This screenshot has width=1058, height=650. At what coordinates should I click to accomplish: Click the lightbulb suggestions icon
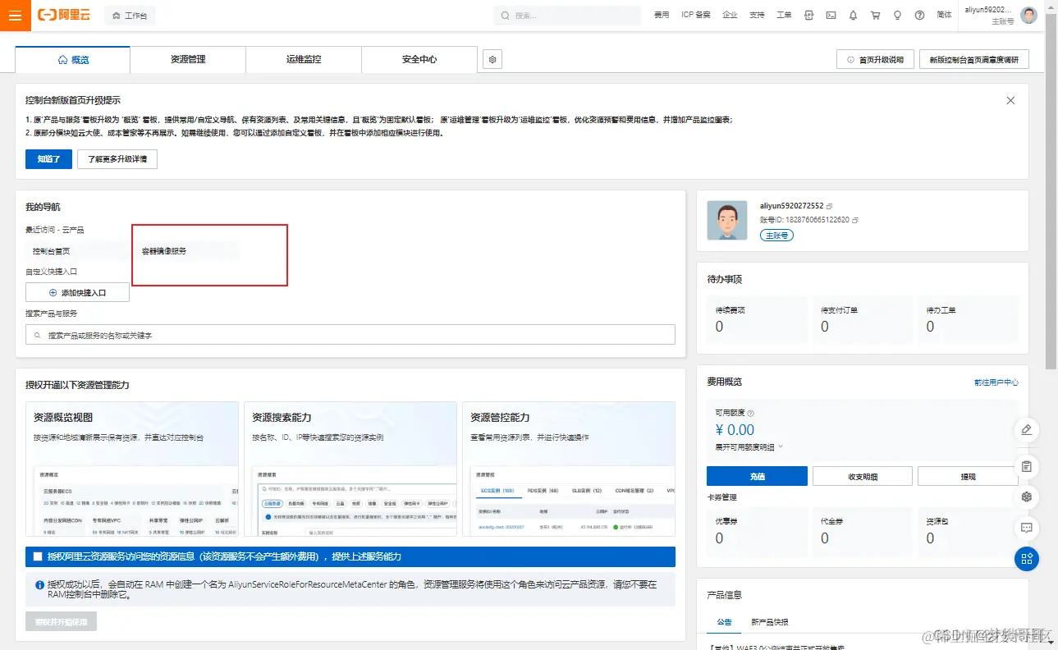click(x=897, y=16)
